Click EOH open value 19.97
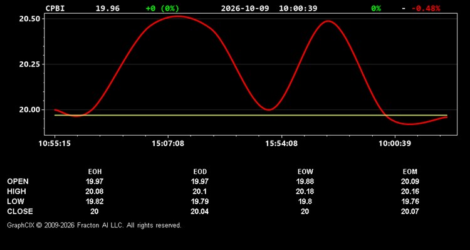 pyautogui.click(x=95, y=181)
